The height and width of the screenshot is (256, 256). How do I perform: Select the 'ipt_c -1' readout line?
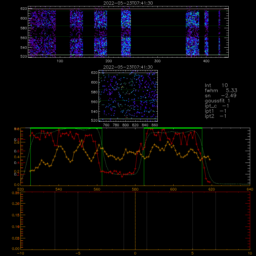click(217, 106)
